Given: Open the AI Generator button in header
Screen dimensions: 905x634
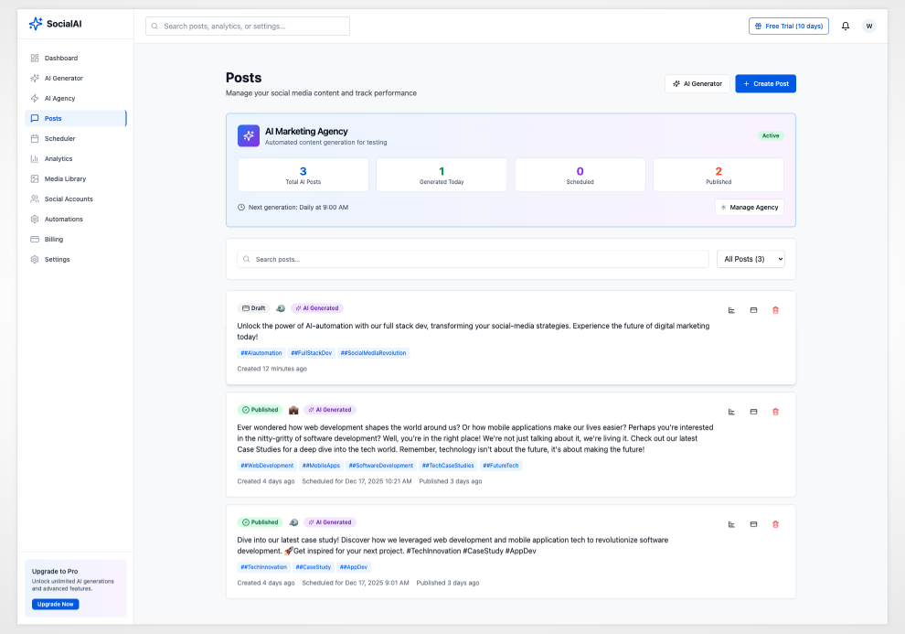Looking at the screenshot, I should (697, 84).
